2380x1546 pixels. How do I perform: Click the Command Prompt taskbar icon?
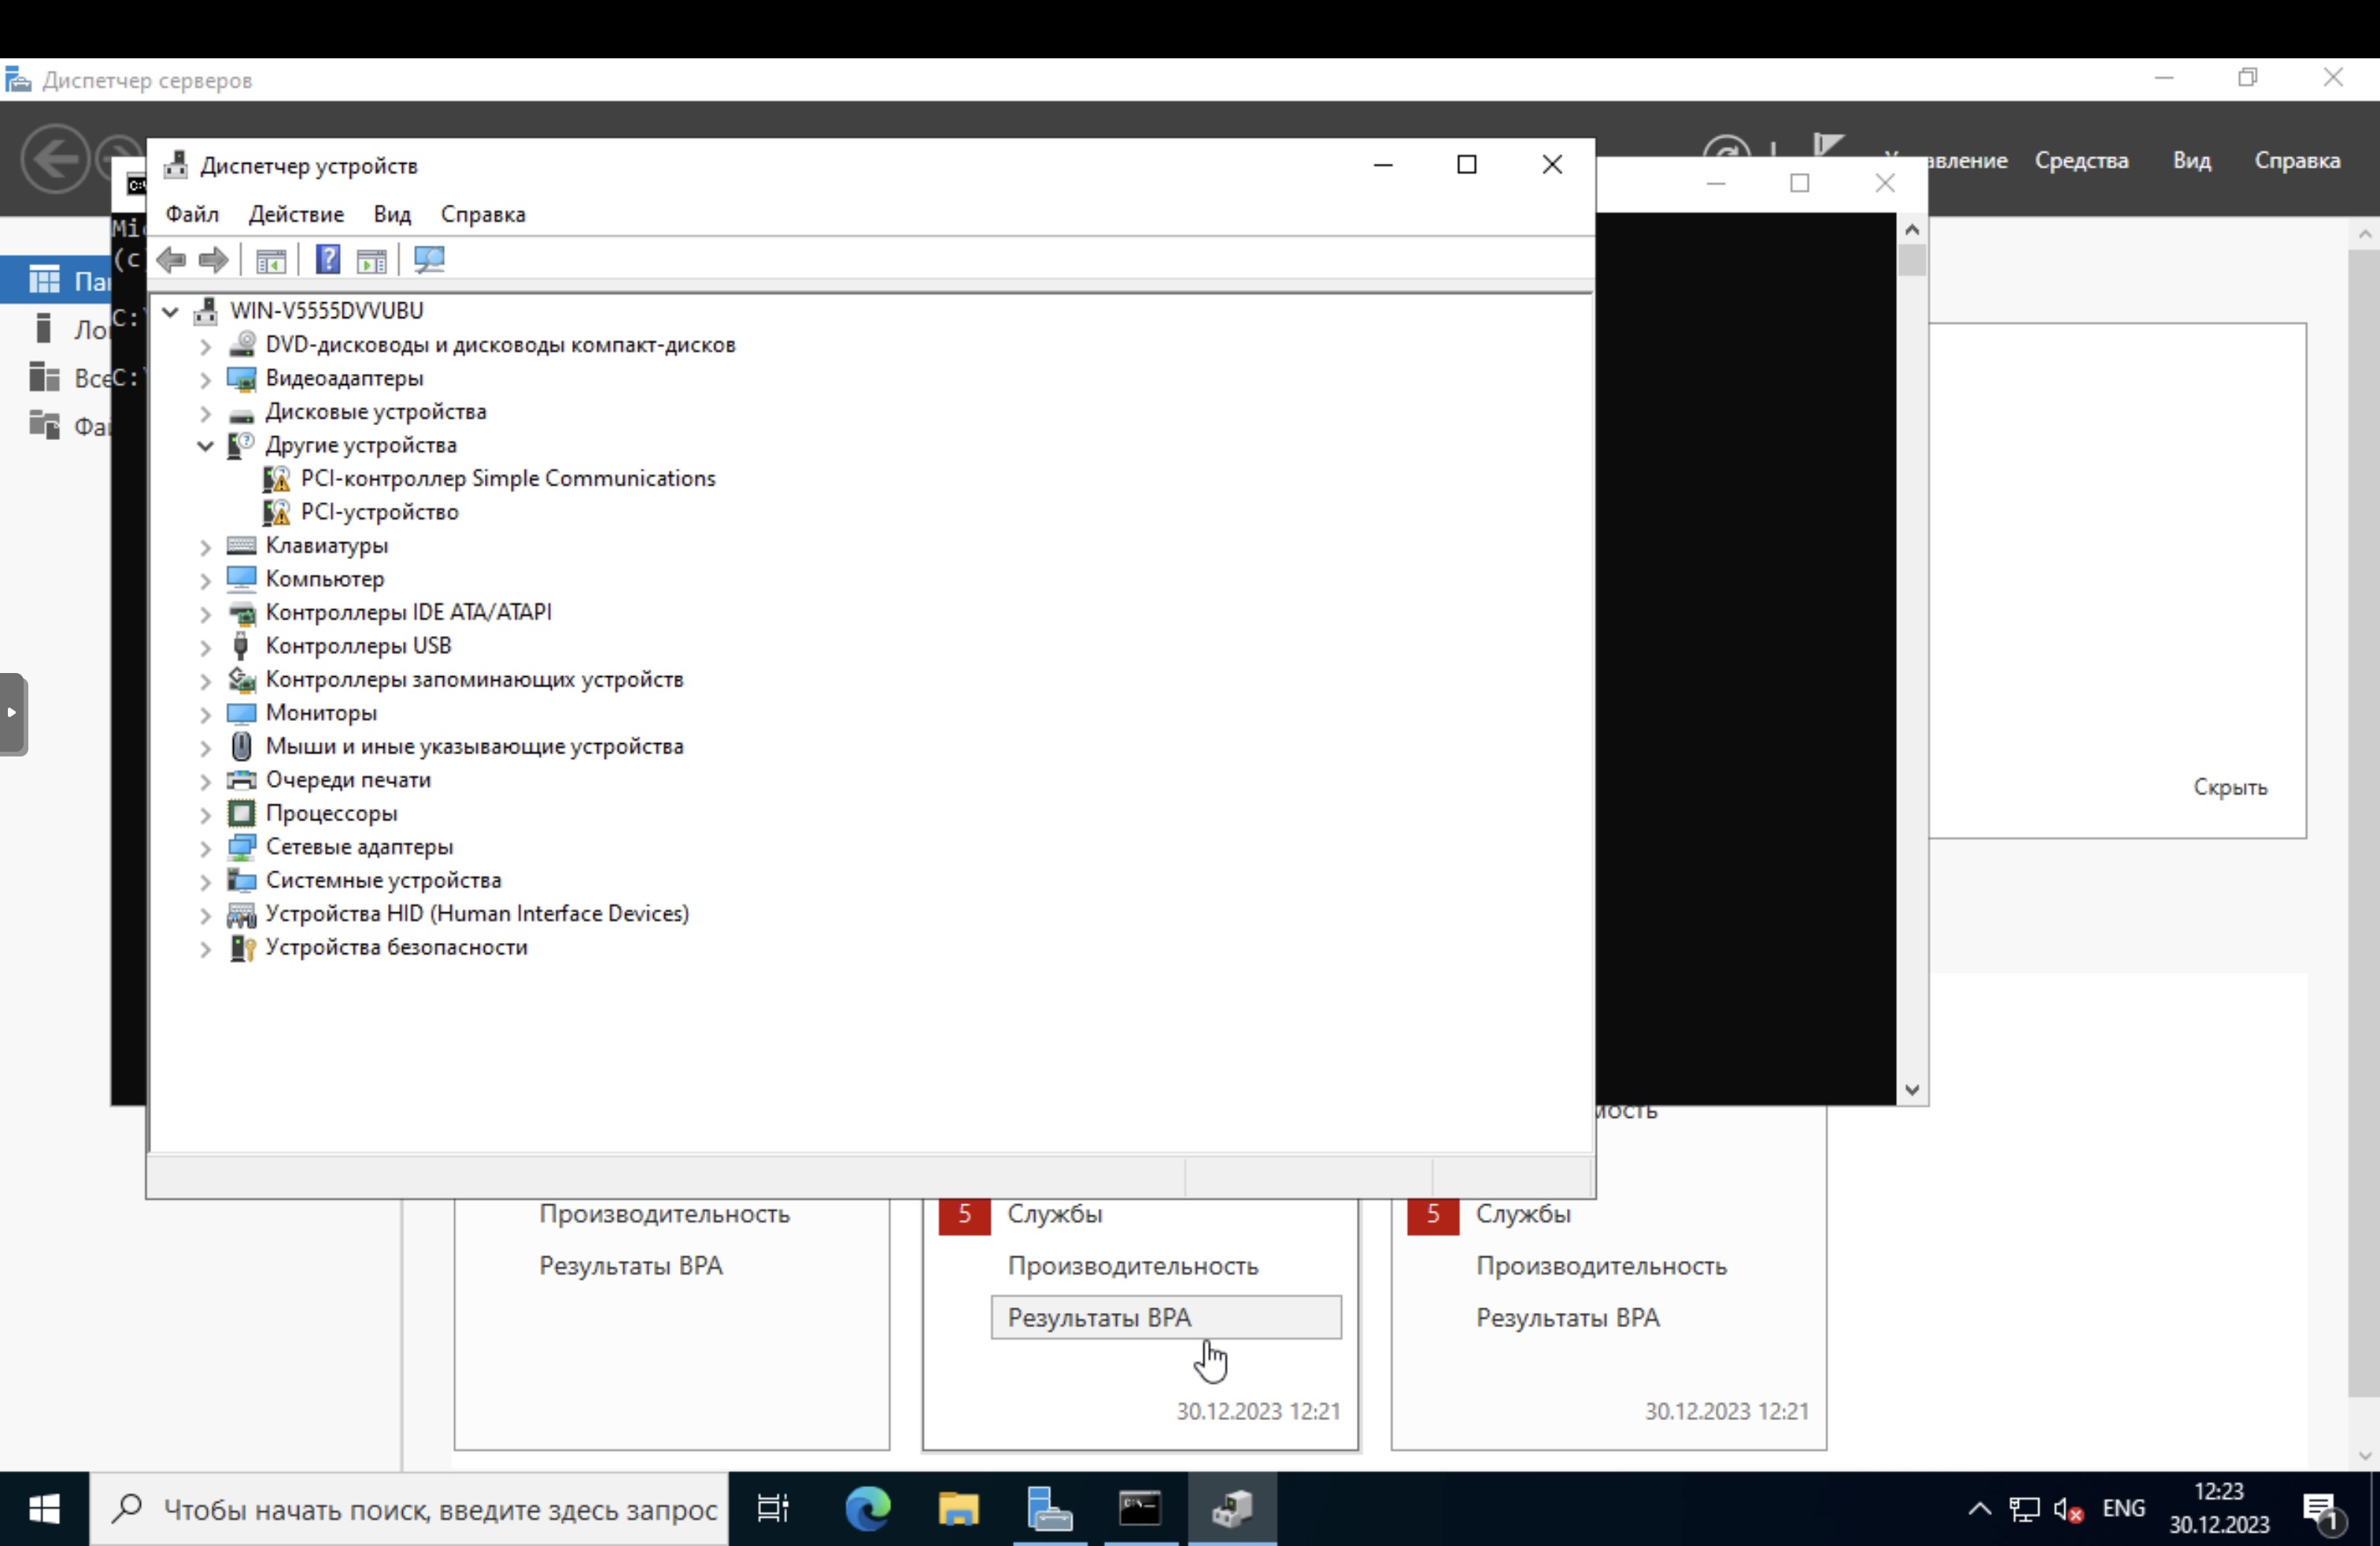pyautogui.click(x=1140, y=1508)
